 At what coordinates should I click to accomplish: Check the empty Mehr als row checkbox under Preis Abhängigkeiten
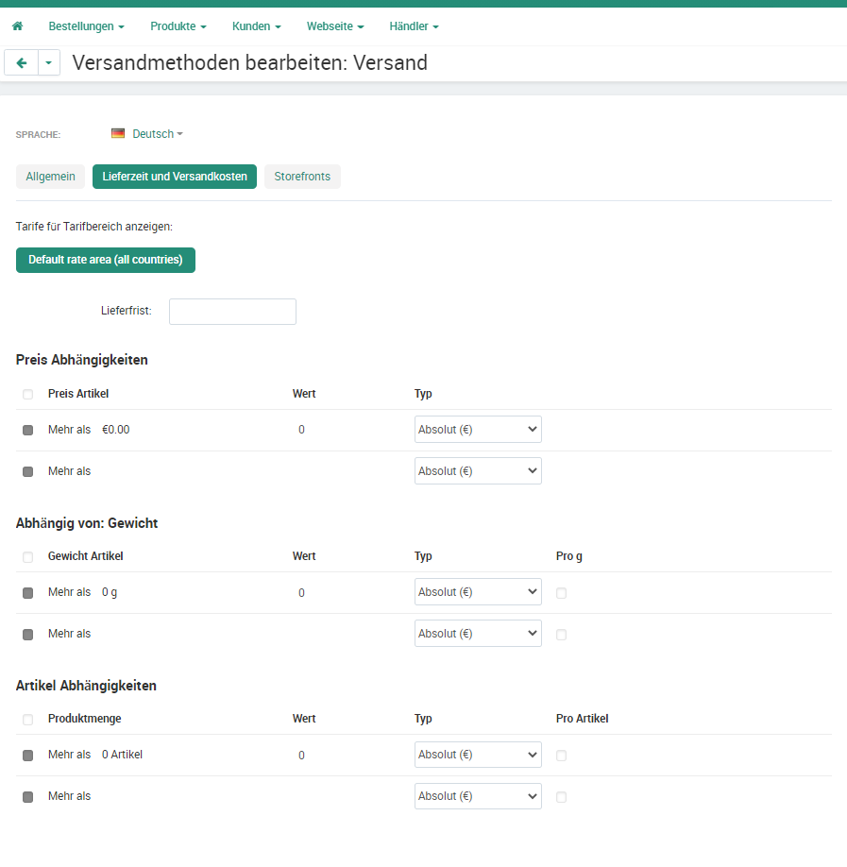(27, 471)
